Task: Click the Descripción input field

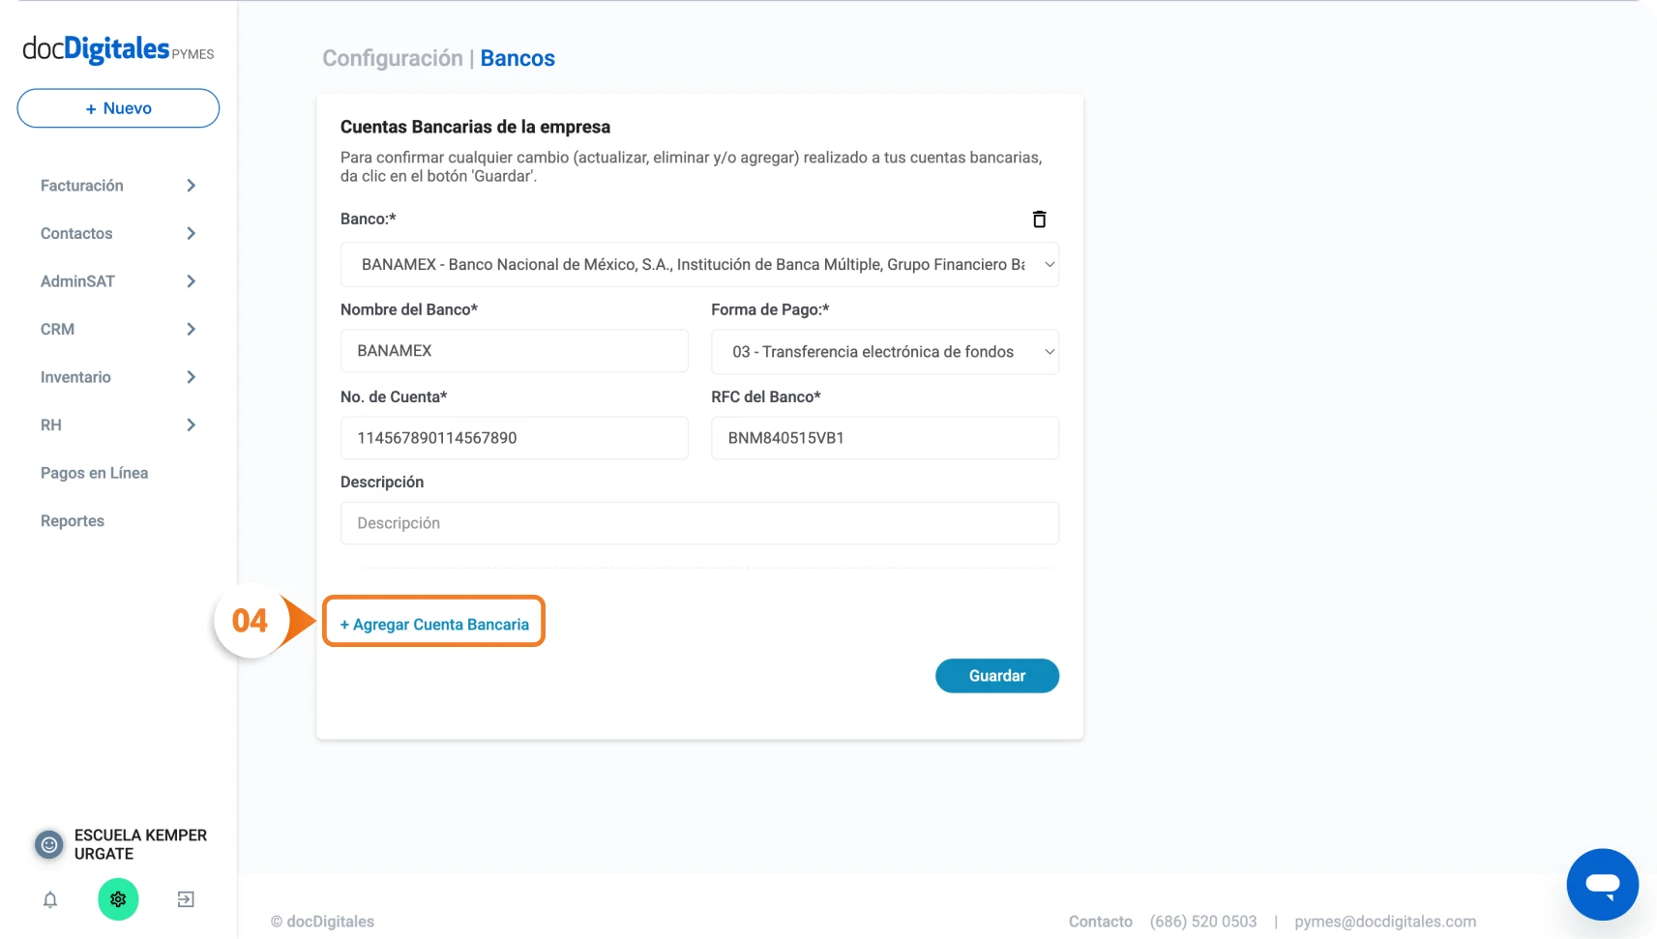Action: pyautogui.click(x=699, y=523)
